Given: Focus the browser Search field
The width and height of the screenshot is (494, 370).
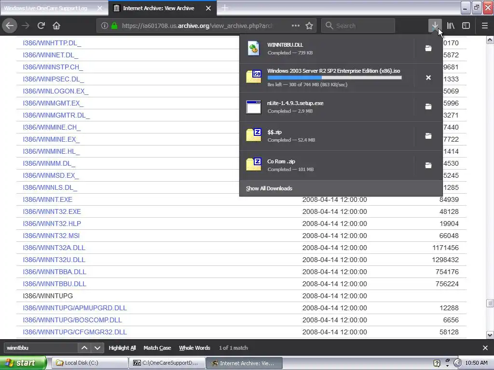Looking at the screenshot, I should (x=358, y=26).
